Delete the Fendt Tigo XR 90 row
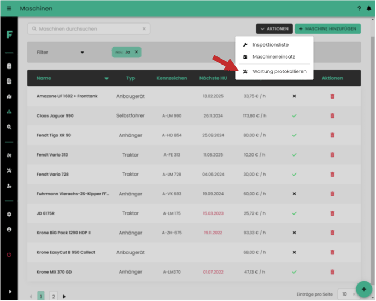 pos(332,135)
